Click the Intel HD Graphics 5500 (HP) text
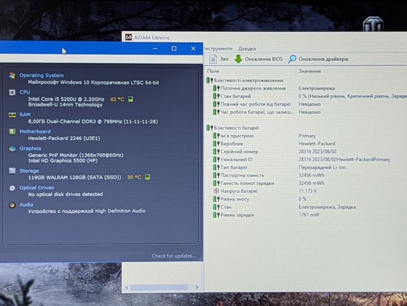Viewport: 407px width, 306px height. (x=63, y=160)
